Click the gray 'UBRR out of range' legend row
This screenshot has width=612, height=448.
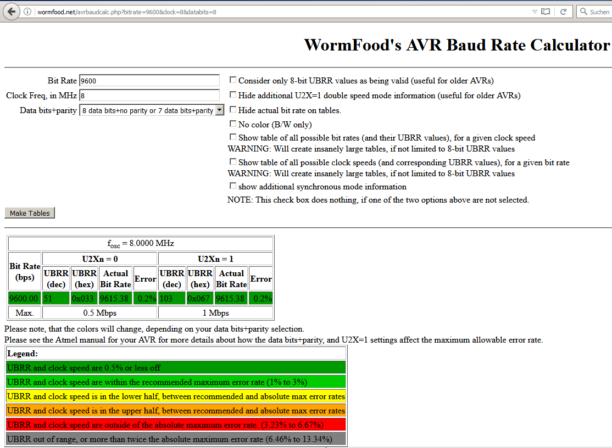tap(176, 439)
